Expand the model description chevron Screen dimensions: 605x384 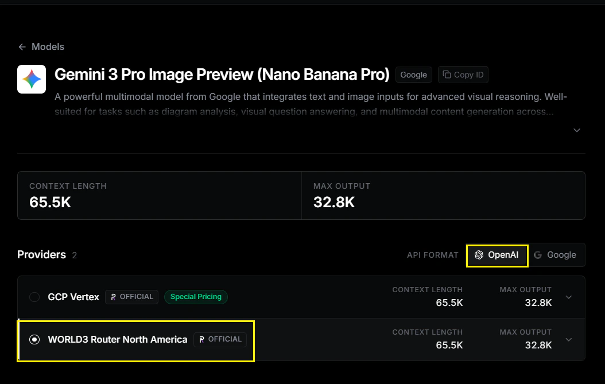[x=577, y=130]
